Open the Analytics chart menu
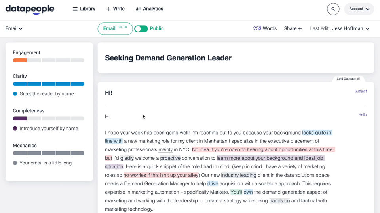 coord(149,9)
